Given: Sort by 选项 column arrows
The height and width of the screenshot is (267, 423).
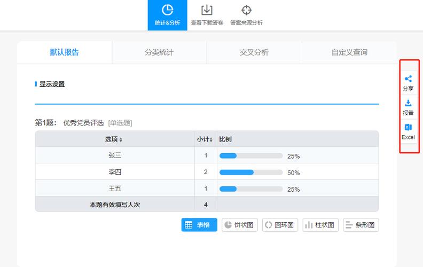Looking at the screenshot, I should point(121,140).
